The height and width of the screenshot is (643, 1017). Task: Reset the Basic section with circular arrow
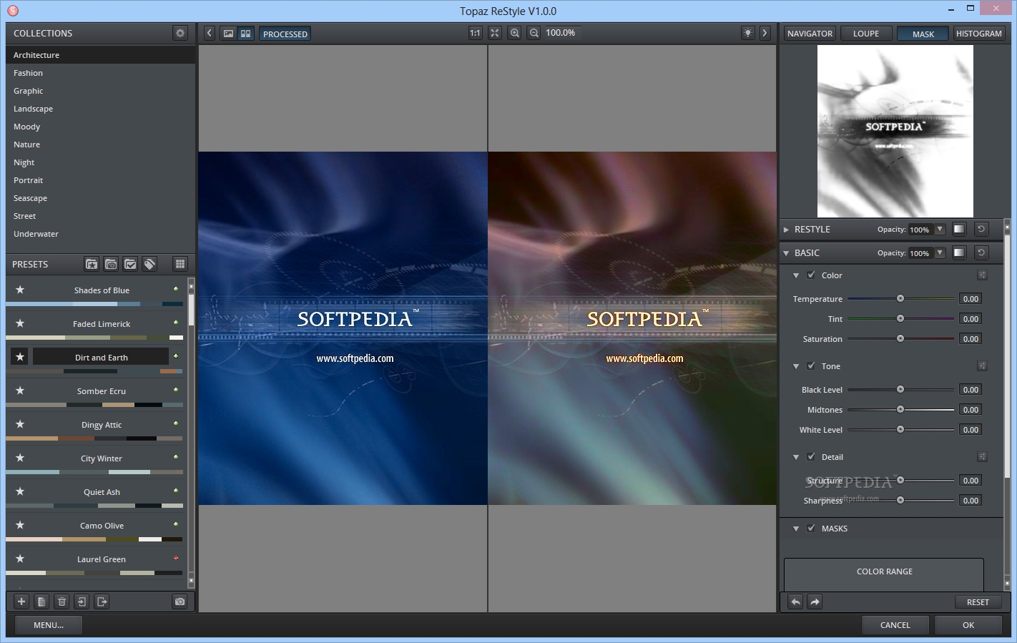pyautogui.click(x=981, y=252)
